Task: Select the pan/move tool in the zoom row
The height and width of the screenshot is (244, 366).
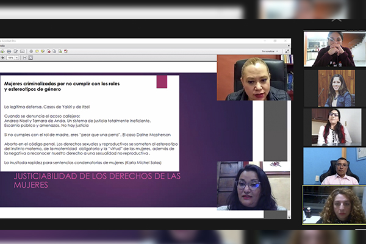Action: 2,58
